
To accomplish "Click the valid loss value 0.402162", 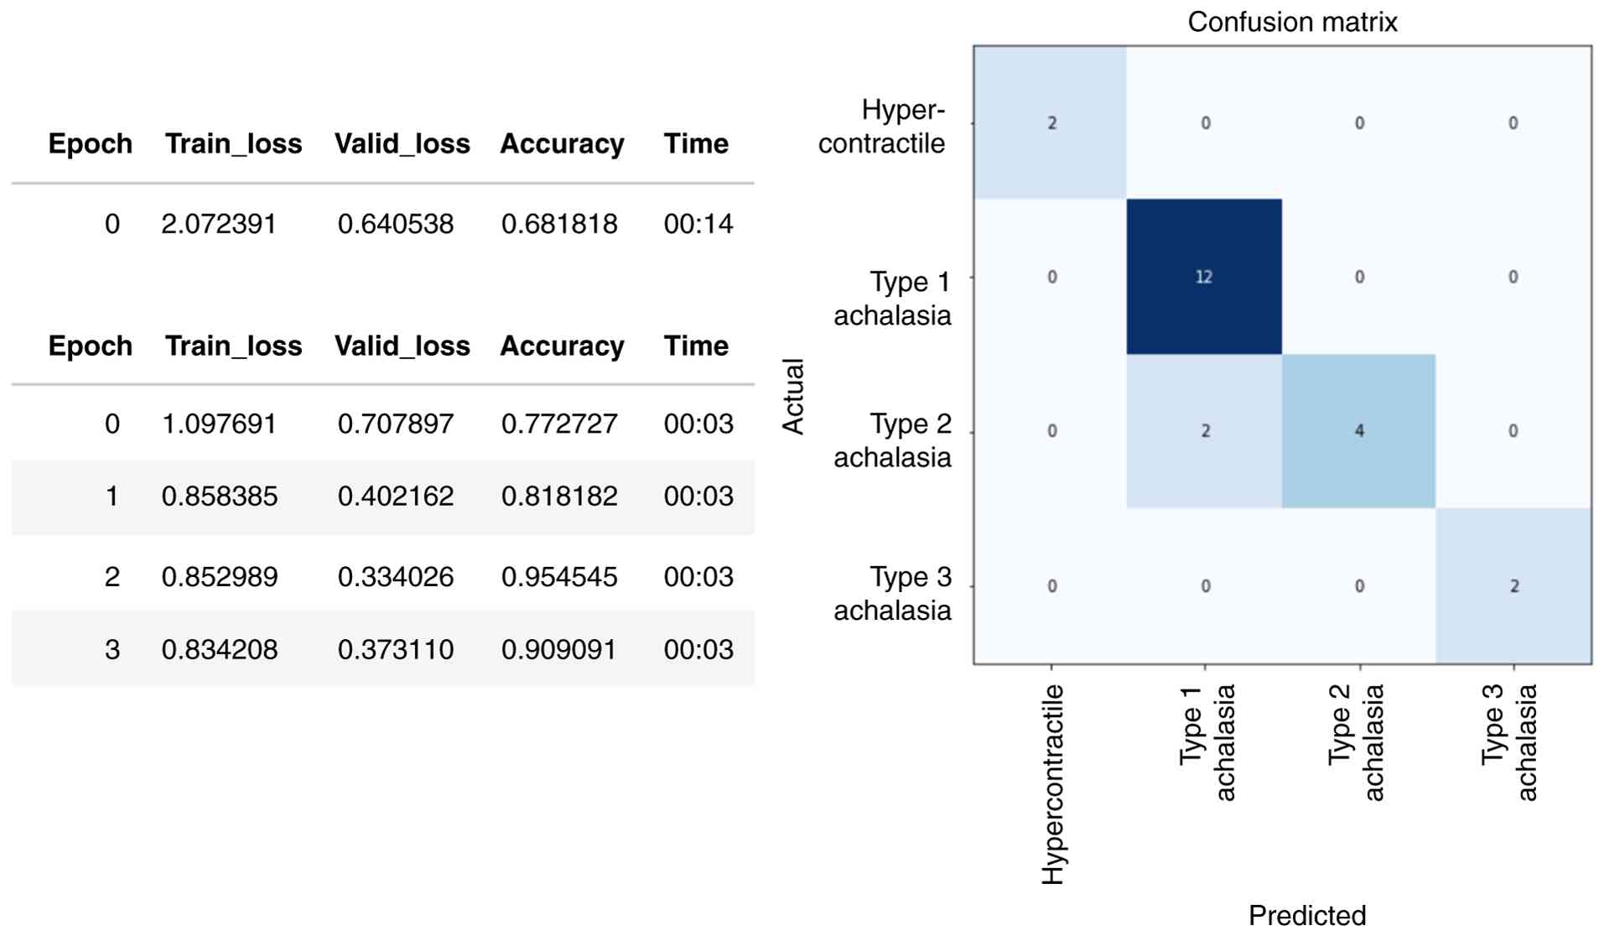I will 396,497.
